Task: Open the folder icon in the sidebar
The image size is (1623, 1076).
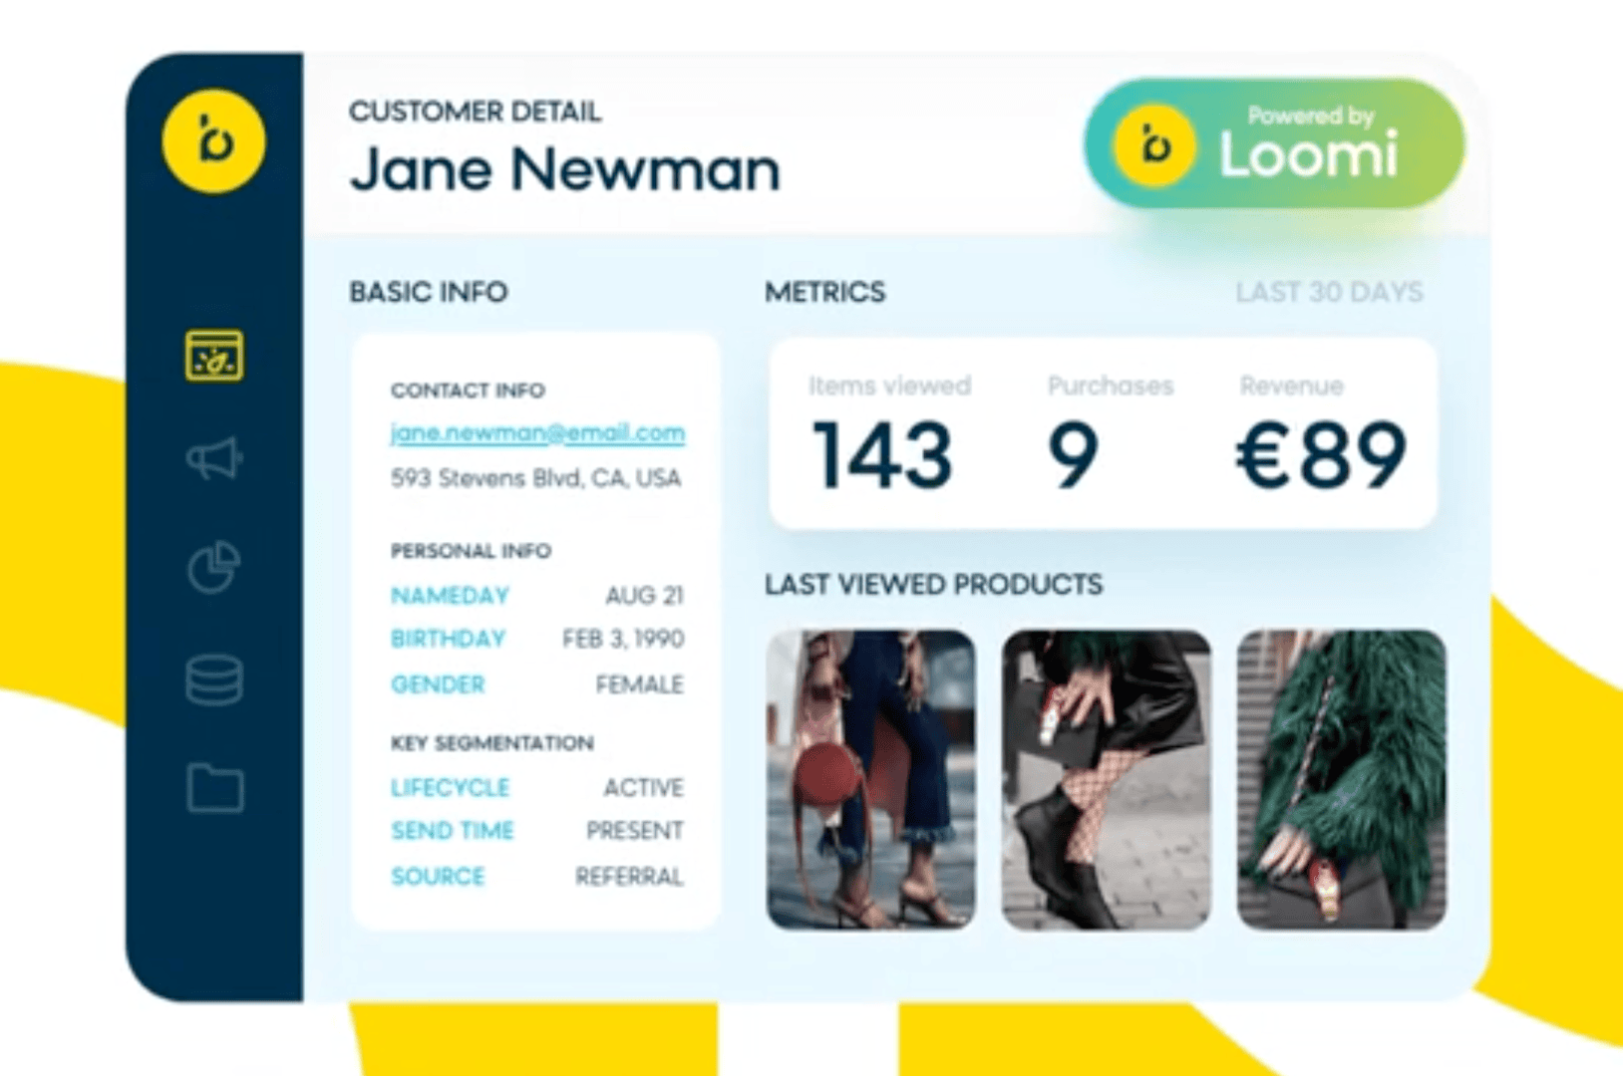Action: (215, 788)
